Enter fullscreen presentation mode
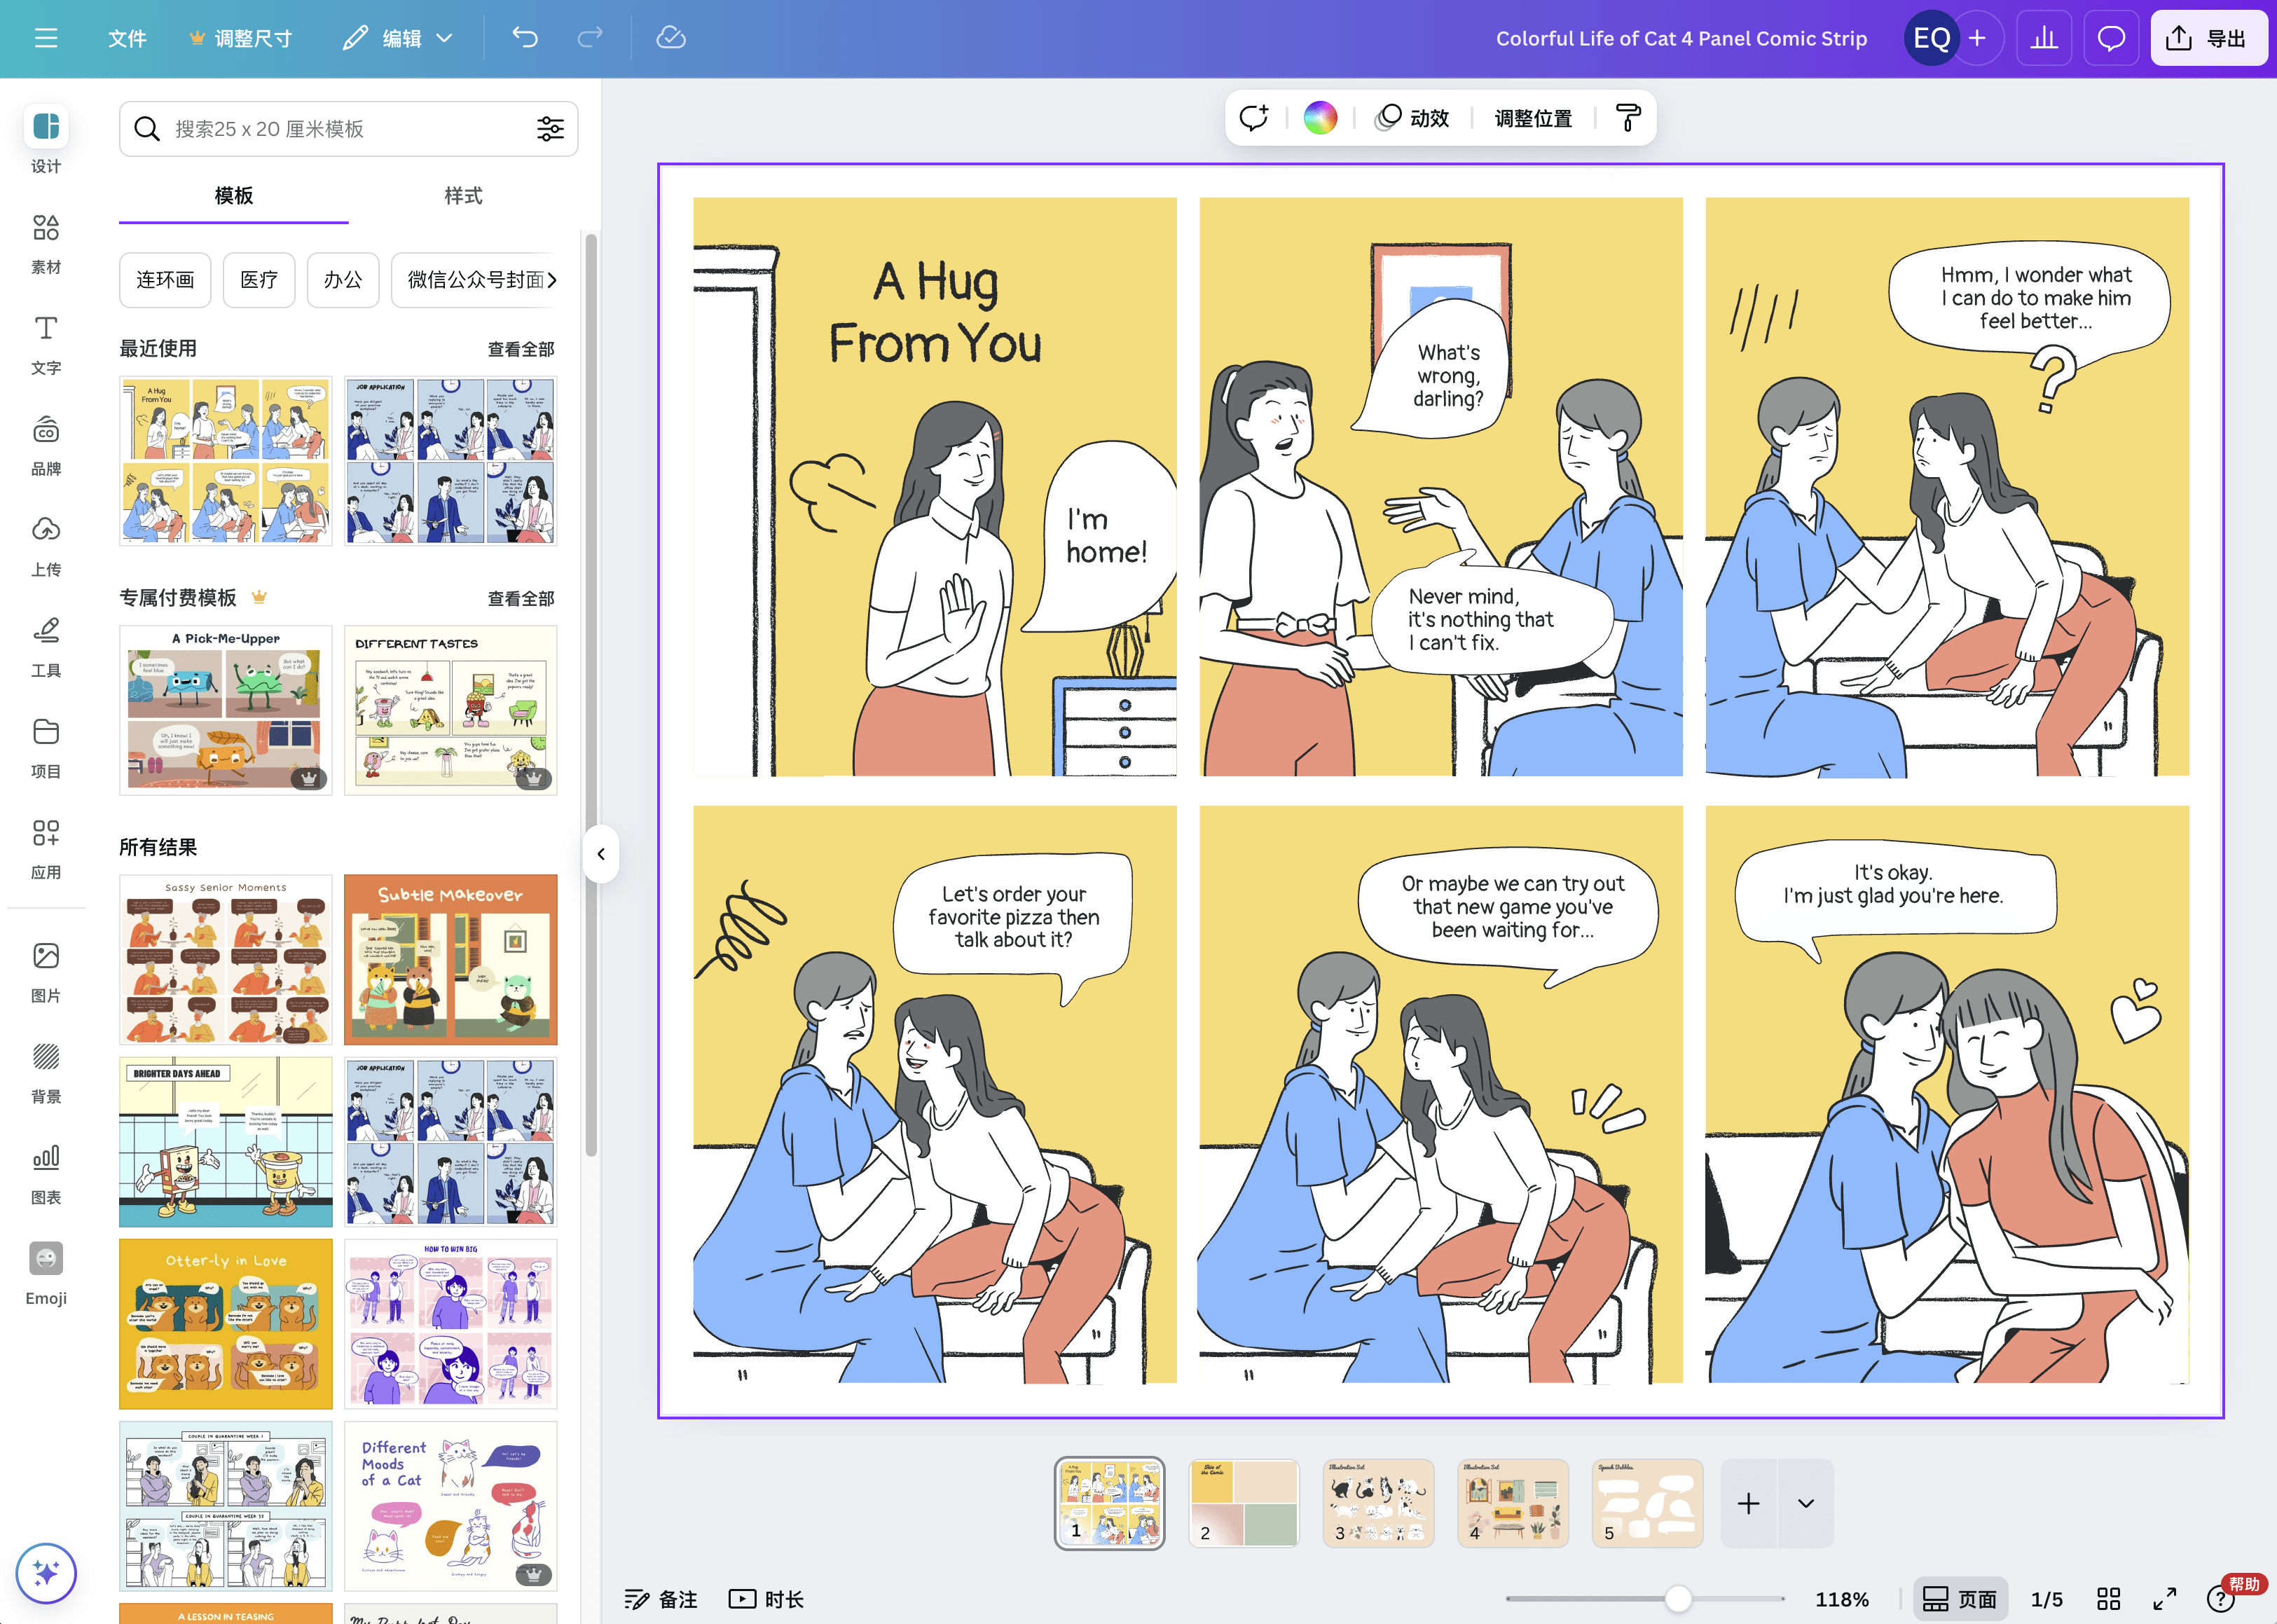Image resolution: width=2277 pixels, height=1624 pixels. 2166,1598
